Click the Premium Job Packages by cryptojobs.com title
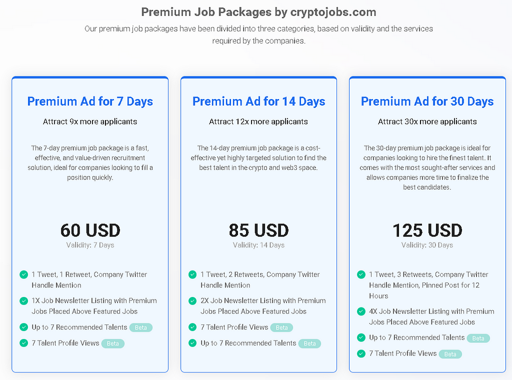 pos(258,12)
